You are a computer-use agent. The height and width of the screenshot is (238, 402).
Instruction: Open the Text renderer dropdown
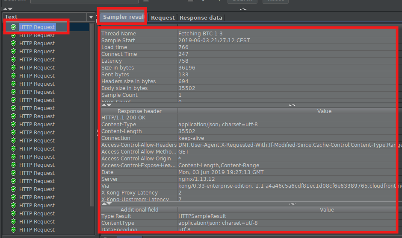pyautogui.click(x=91, y=17)
